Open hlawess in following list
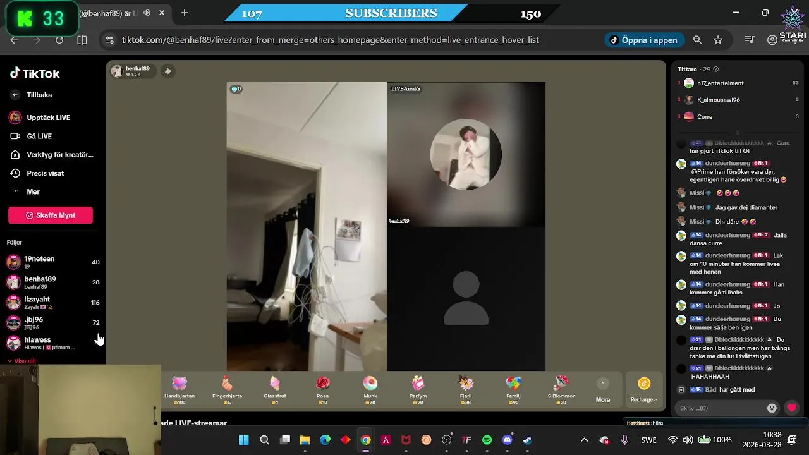 pyautogui.click(x=53, y=343)
